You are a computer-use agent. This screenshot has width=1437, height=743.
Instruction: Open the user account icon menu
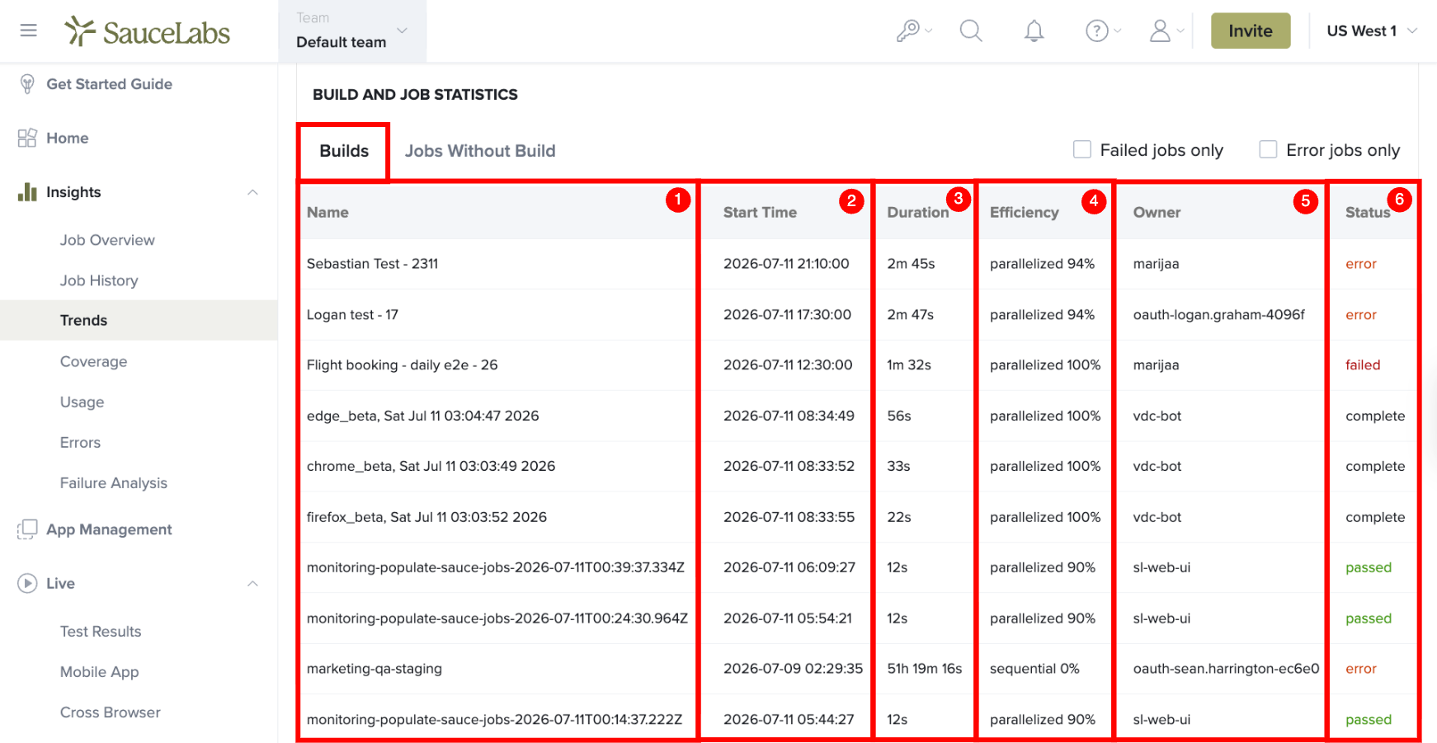coord(1166,31)
